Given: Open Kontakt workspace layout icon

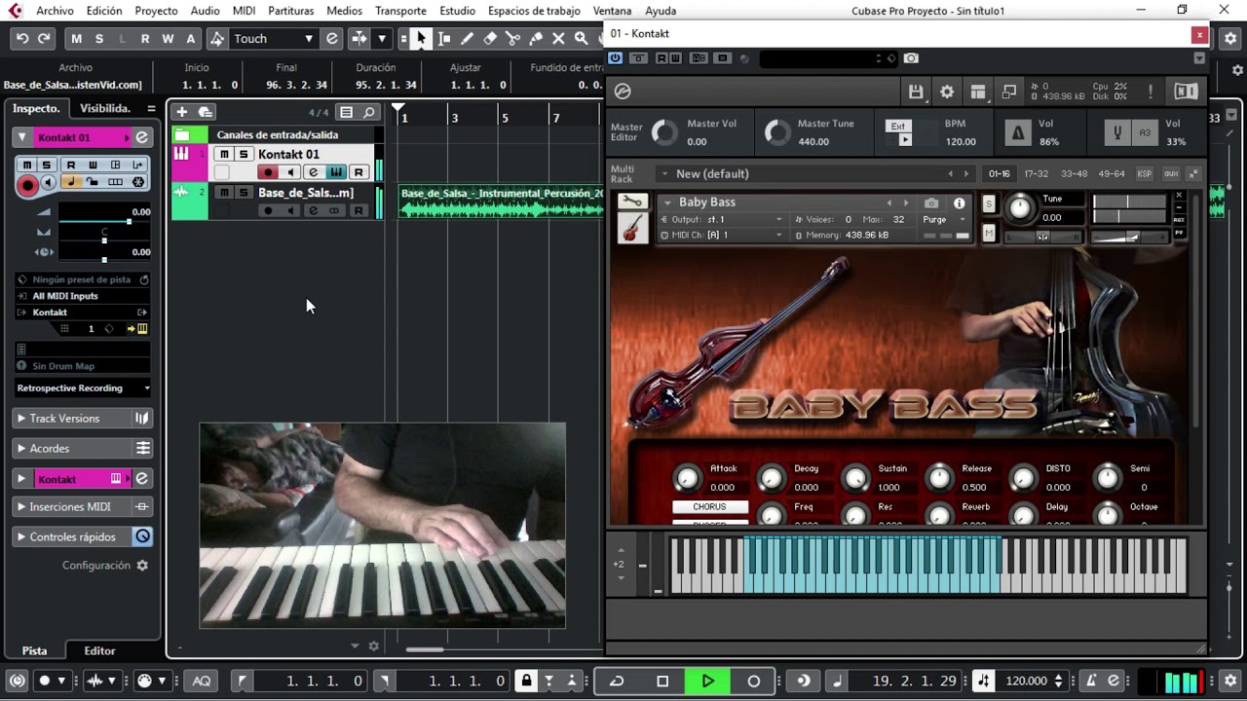Looking at the screenshot, I should click(x=978, y=92).
